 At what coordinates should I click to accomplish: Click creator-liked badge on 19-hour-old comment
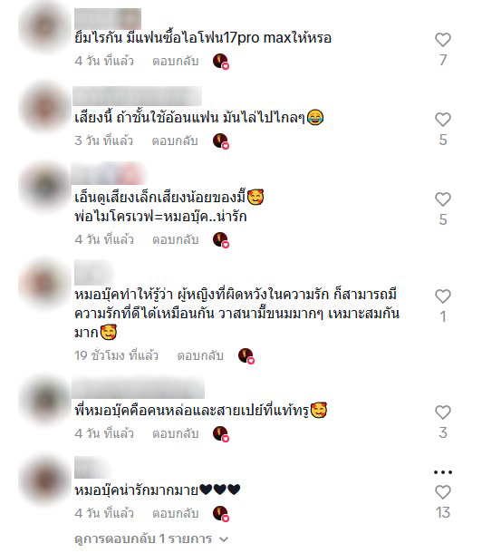point(246,356)
